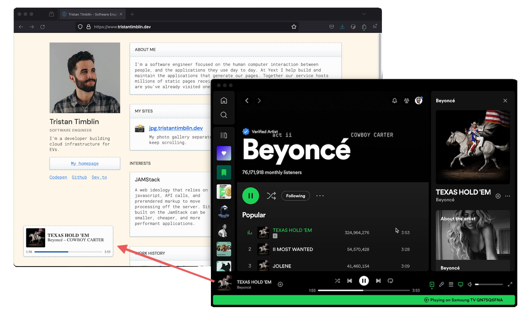Go back with Spotify's left chevron
This screenshot has height=314, width=531.
pos(247,100)
